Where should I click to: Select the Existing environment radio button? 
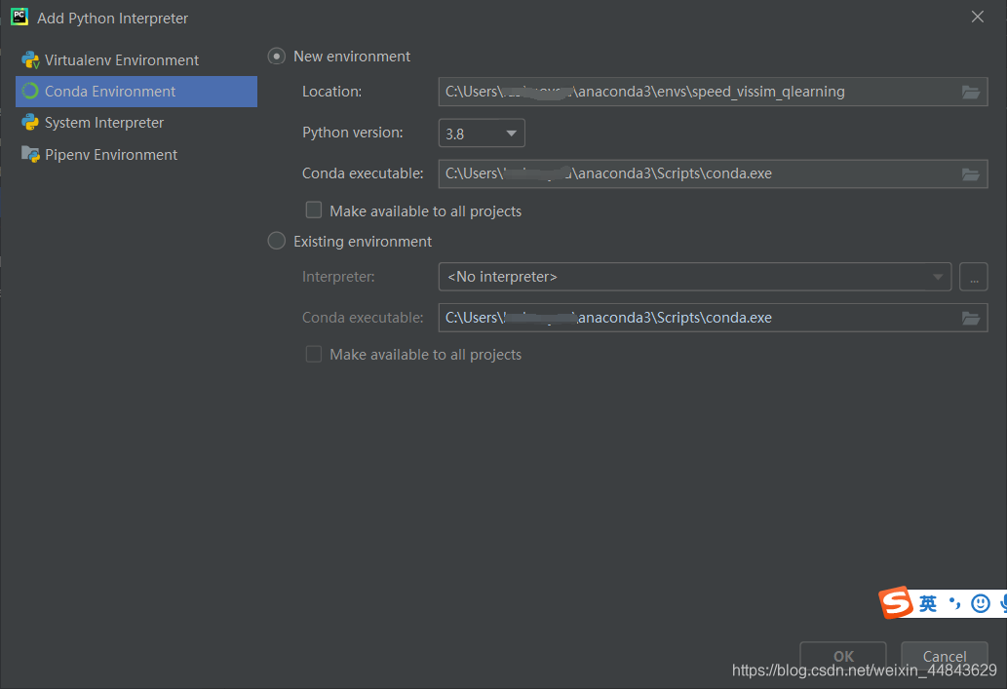276,241
